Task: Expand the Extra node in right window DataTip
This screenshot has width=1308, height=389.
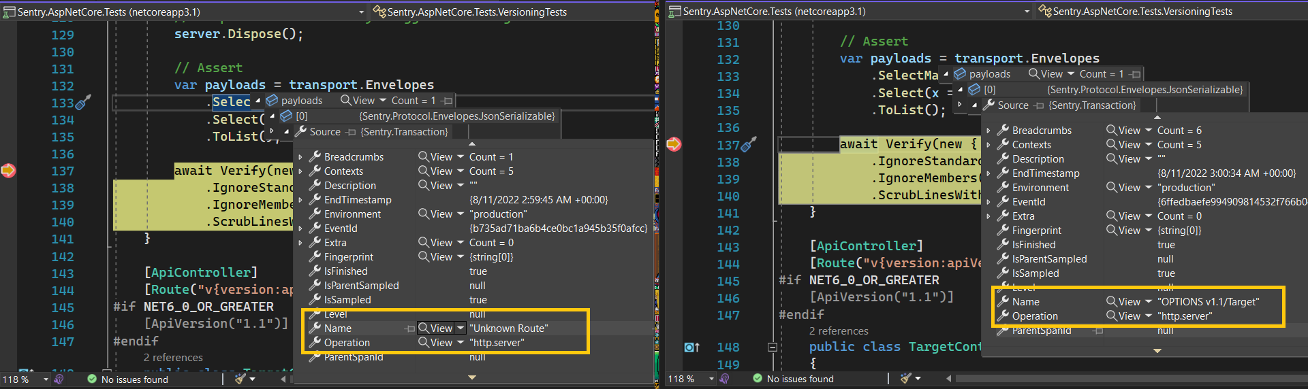Action: coord(988,216)
